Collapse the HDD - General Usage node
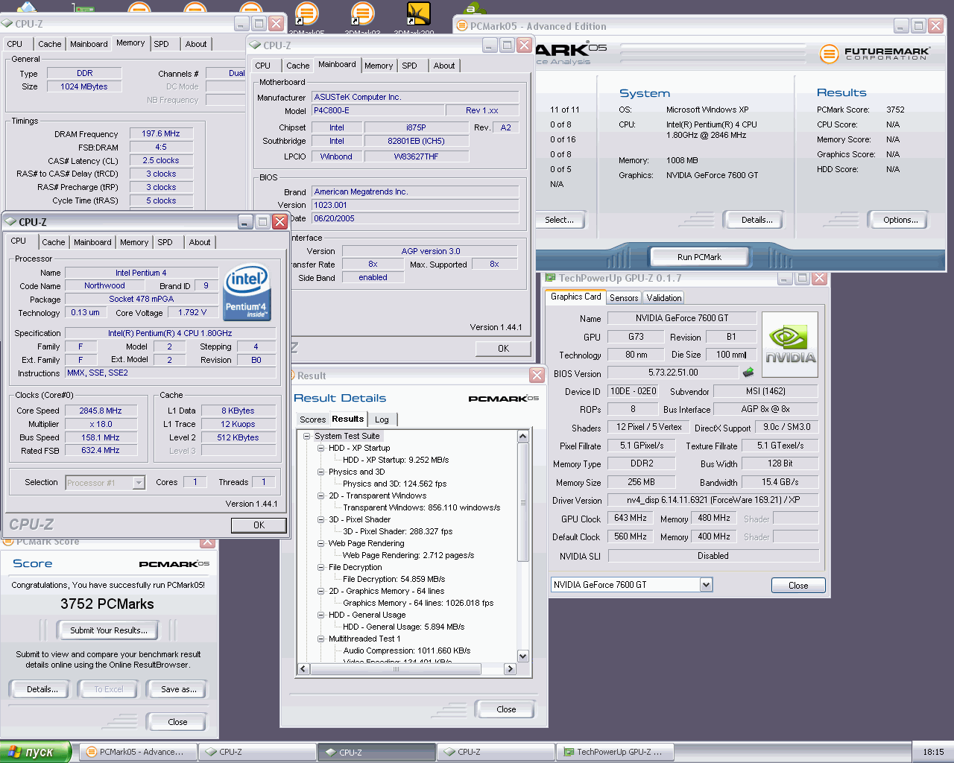The height and width of the screenshot is (763, 954). [x=320, y=615]
